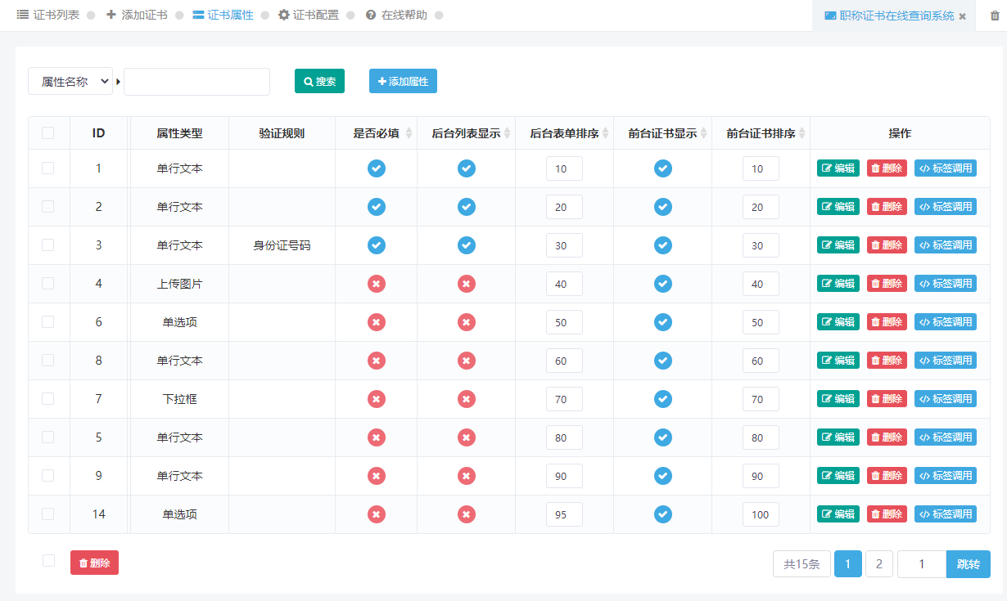Screen dimensions: 1007x601
Task: Check the row checkbox for ID 7
Action: [48, 399]
